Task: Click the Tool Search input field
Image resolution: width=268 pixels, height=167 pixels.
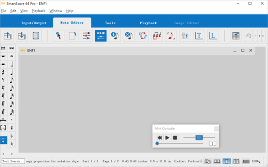Action: (x=13, y=161)
